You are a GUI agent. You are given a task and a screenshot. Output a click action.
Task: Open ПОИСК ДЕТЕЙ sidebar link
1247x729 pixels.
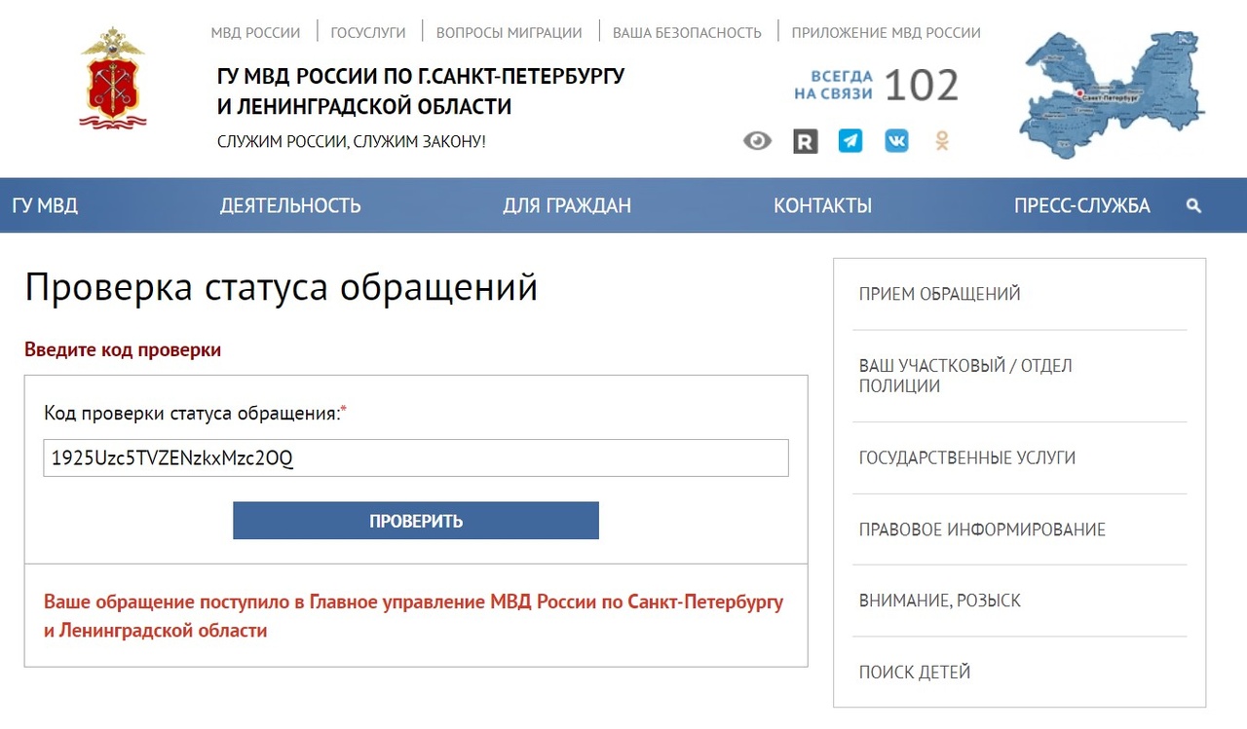pos(914,672)
